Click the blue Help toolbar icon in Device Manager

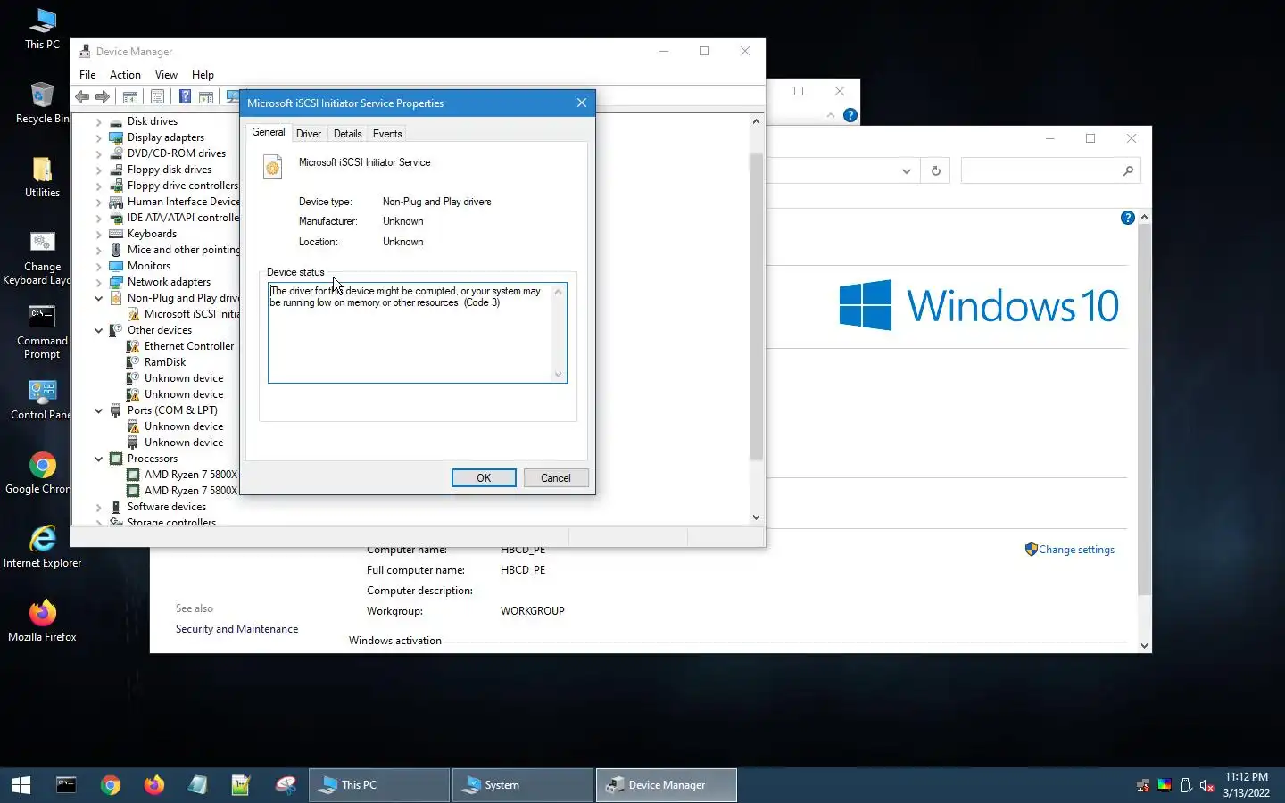[185, 97]
